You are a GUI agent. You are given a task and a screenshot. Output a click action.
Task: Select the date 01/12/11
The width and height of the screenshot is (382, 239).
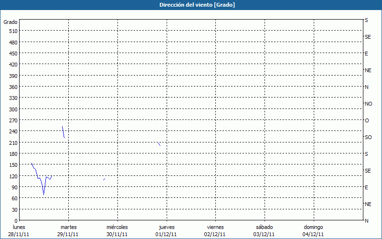[166, 234]
